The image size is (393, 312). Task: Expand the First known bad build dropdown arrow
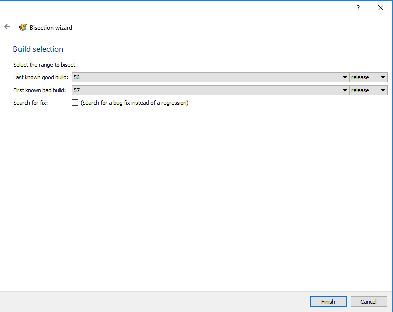pos(345,90)
